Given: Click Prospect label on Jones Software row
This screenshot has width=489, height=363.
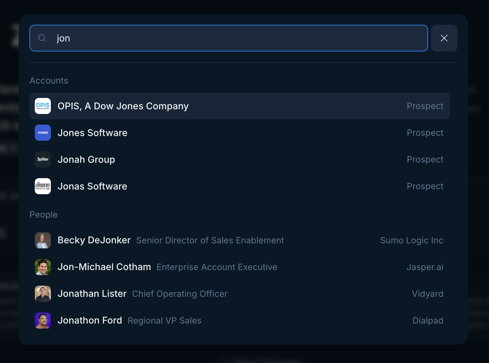Looking at the screenshot, I should pos(425,133).
